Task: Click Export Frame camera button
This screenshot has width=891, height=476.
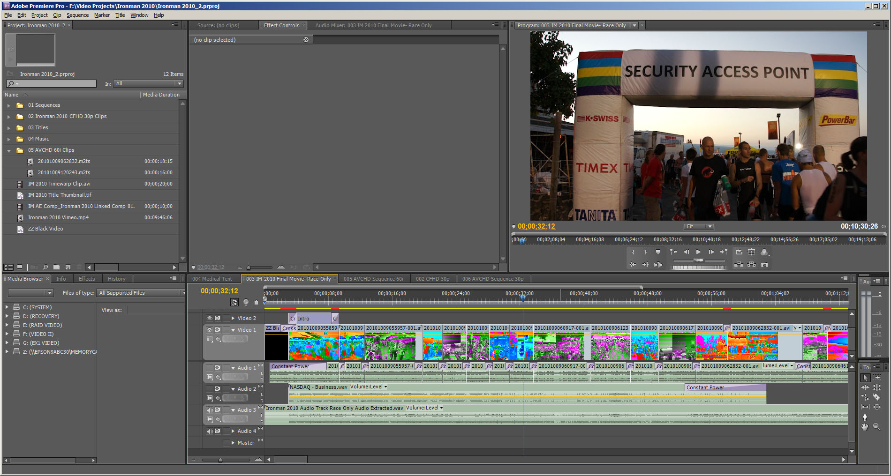Action: pyautogui.click(x=764, y=265)
